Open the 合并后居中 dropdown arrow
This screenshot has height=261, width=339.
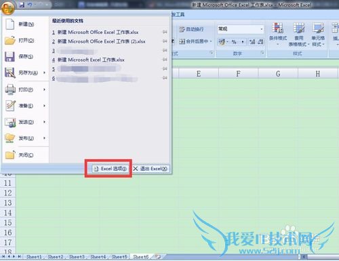[211, 41]
